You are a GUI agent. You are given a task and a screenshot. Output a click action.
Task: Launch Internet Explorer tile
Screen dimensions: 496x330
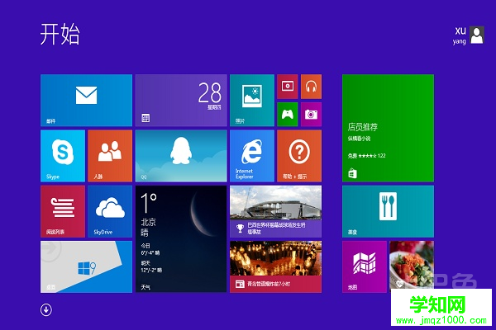tap(252, 156)
